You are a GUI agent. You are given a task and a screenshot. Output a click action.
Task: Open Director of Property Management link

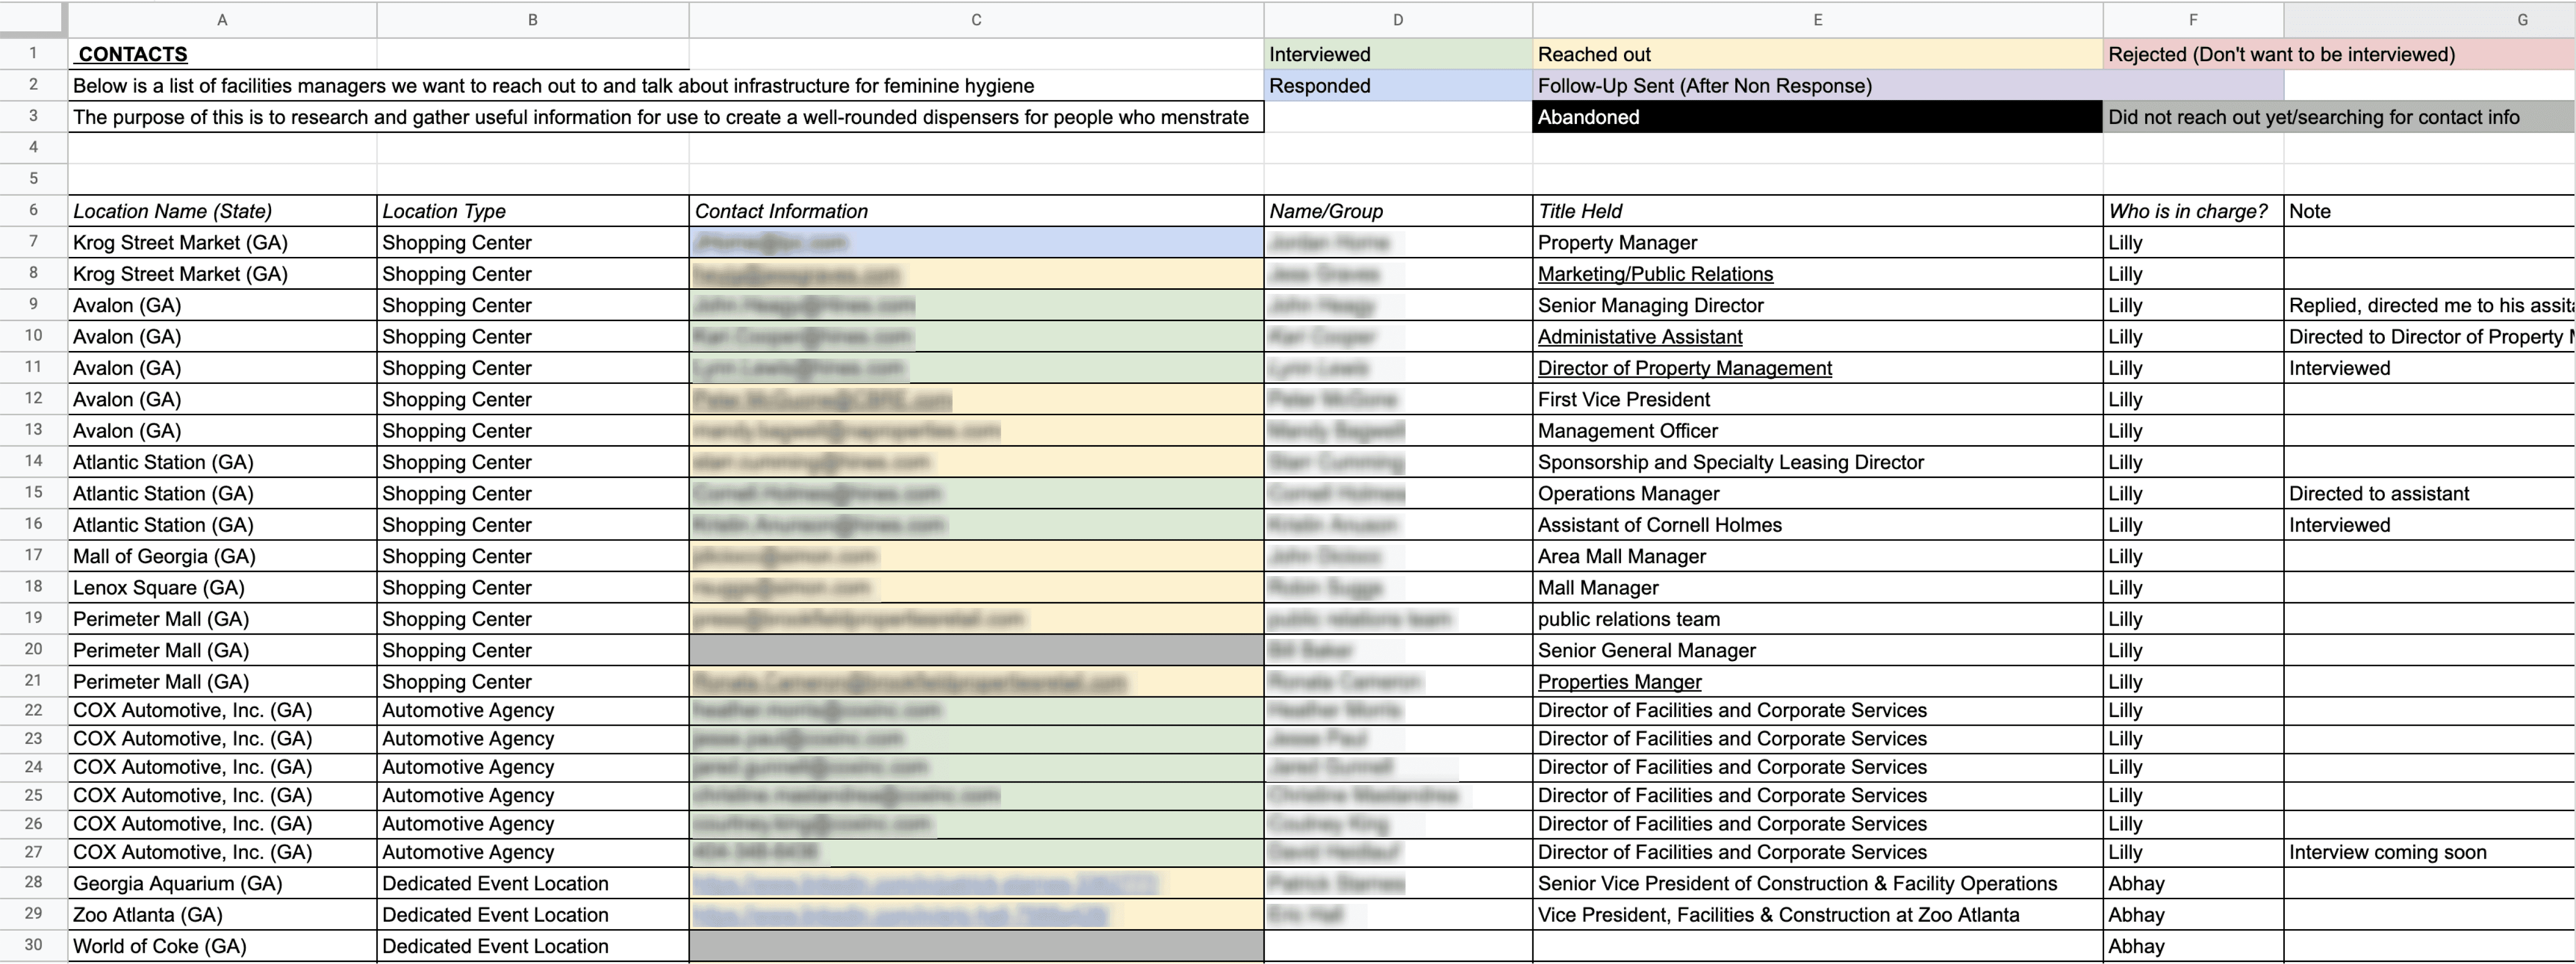click(x=1684, y=368)
